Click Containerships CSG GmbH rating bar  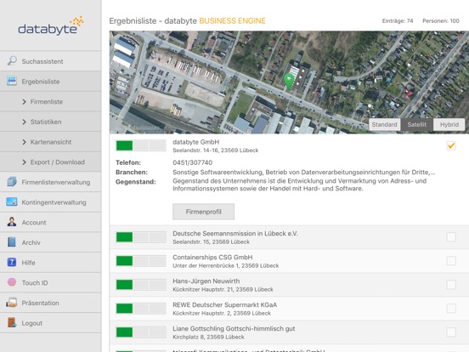pos(141,261)
